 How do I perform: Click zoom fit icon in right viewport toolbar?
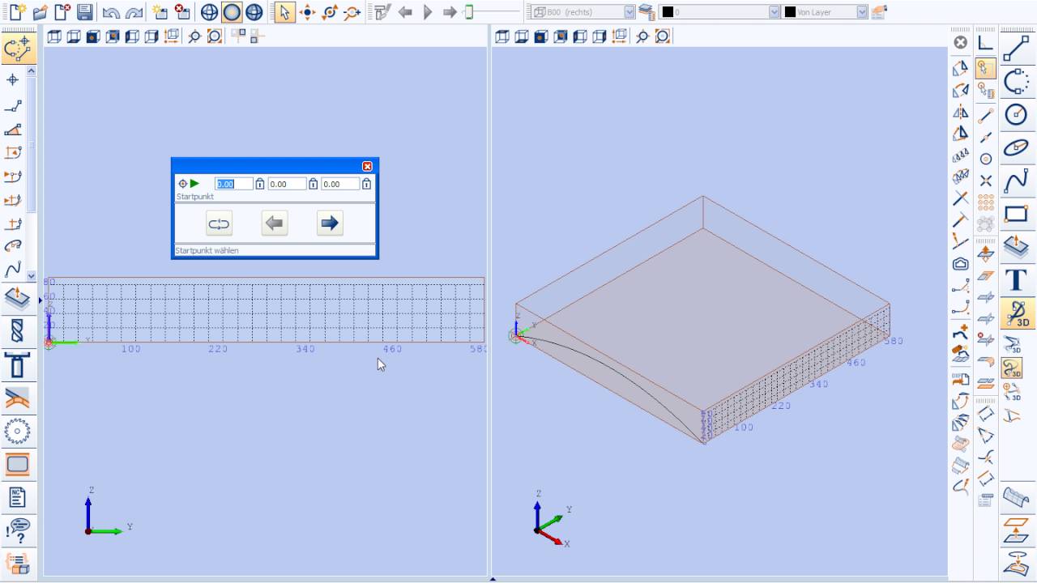tap(663, 36)
